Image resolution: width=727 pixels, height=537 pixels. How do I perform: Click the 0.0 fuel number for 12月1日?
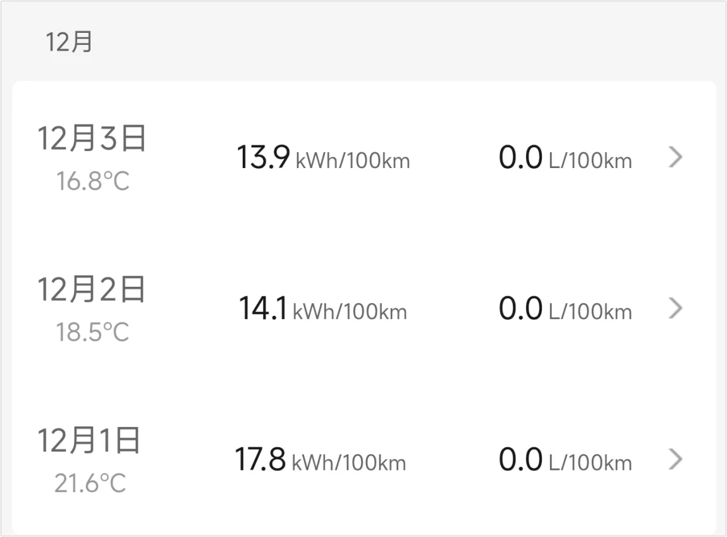tap(520, 459)
